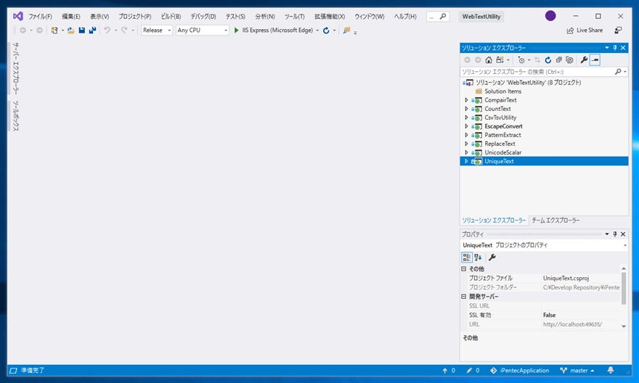
Task: Collapse the 開発サーバー property category
Action: coord(464,296)
